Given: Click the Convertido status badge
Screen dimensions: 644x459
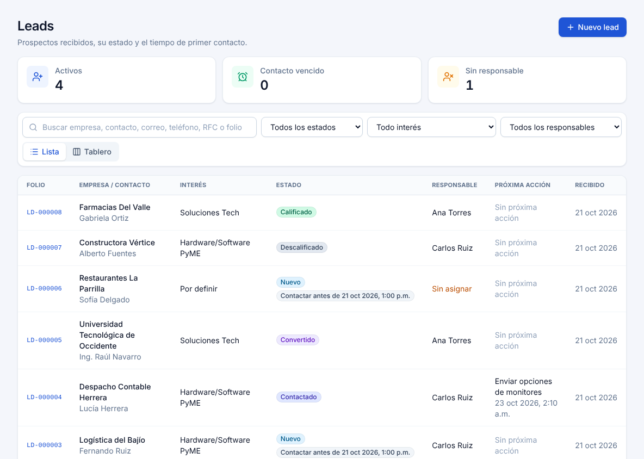Looking at the screenshot, I should click(x=298, y=340).
